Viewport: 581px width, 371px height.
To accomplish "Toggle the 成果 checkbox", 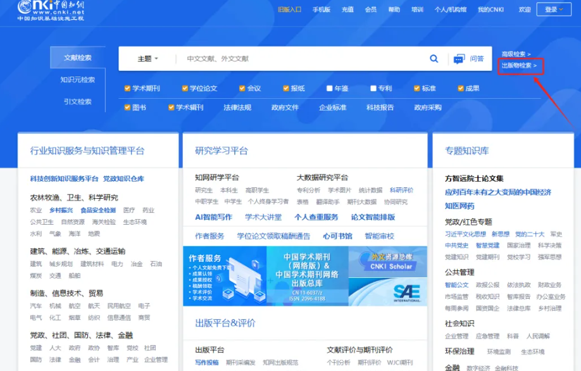I will coord(461,88).
